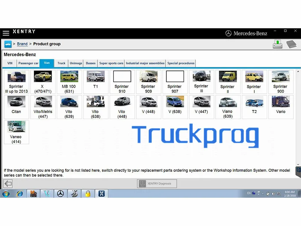Screen dimensions: 301x226
Task: Show hidden tray icons arrow
Action: (x=263, y=194)
